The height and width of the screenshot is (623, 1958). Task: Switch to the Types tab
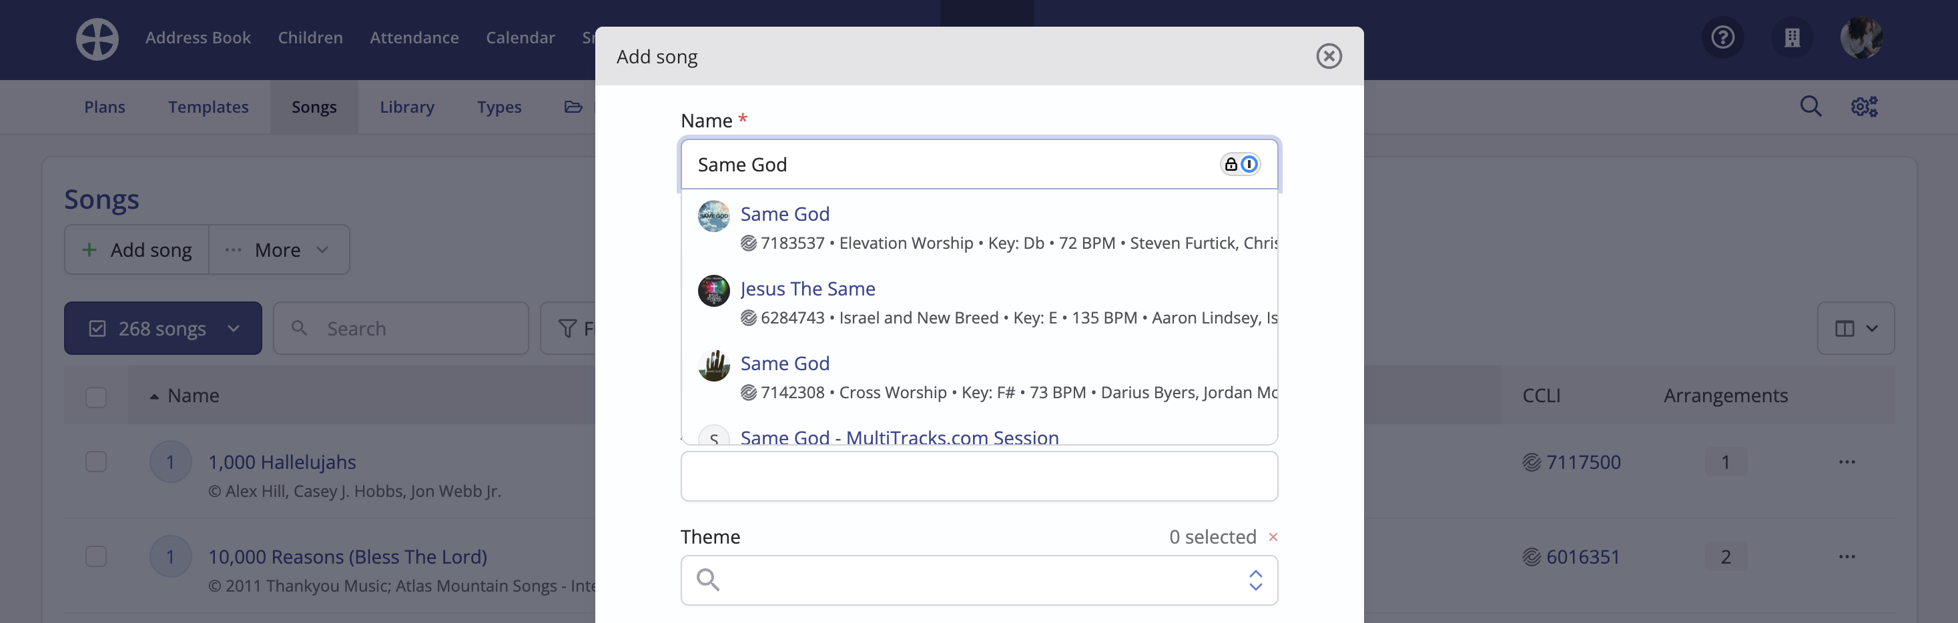coord(499,107)
